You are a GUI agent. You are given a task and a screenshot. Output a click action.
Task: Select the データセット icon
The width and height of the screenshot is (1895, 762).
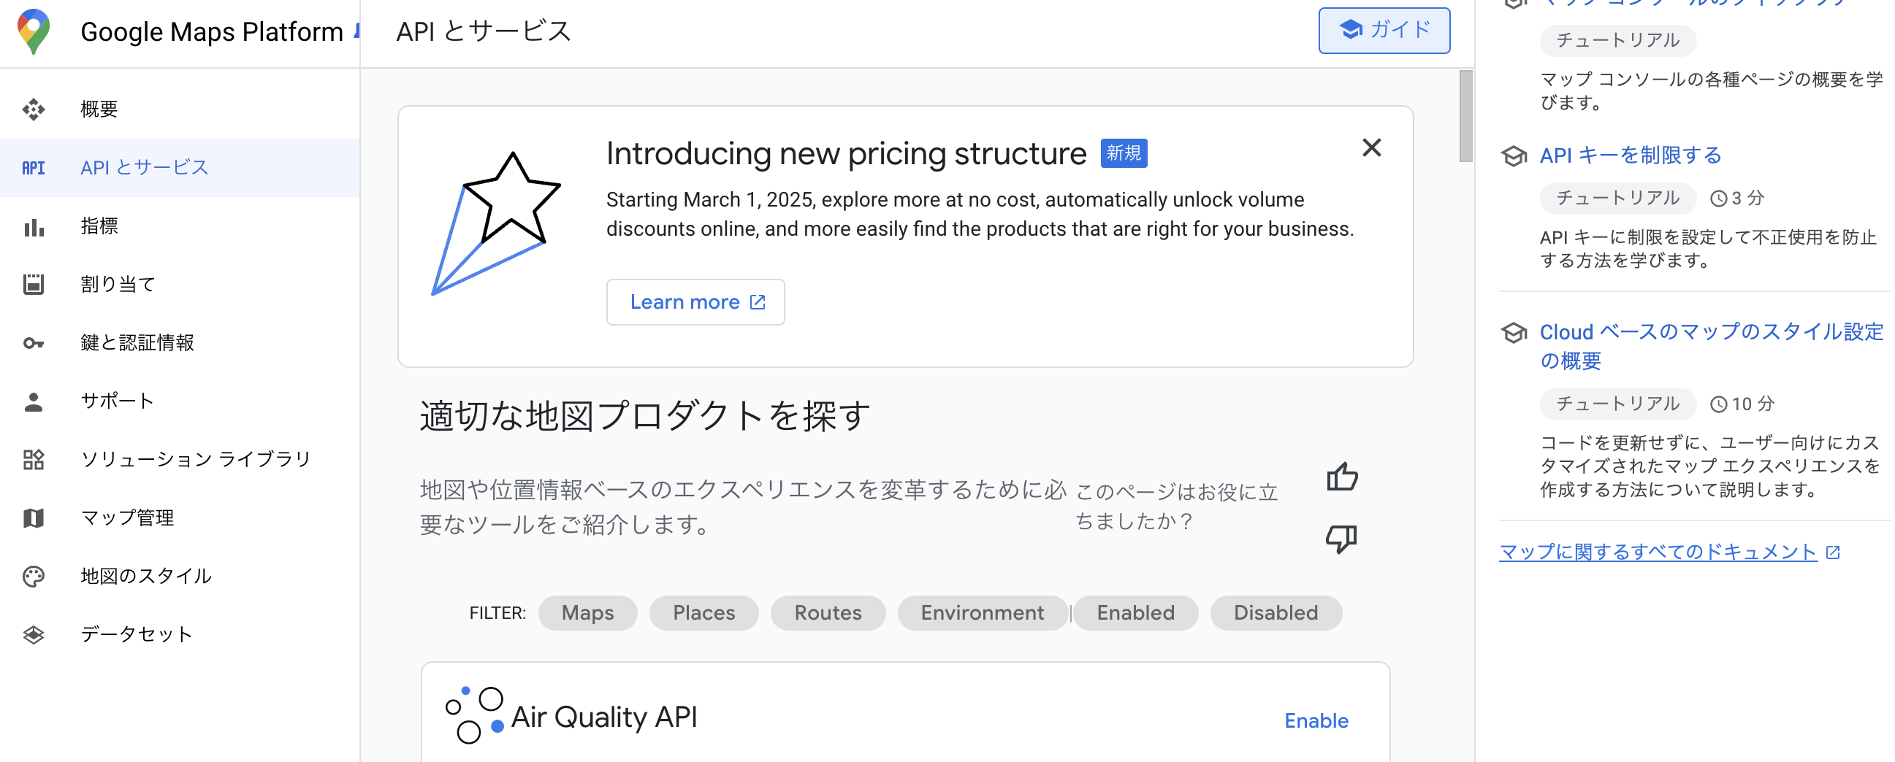coord(34,634)
